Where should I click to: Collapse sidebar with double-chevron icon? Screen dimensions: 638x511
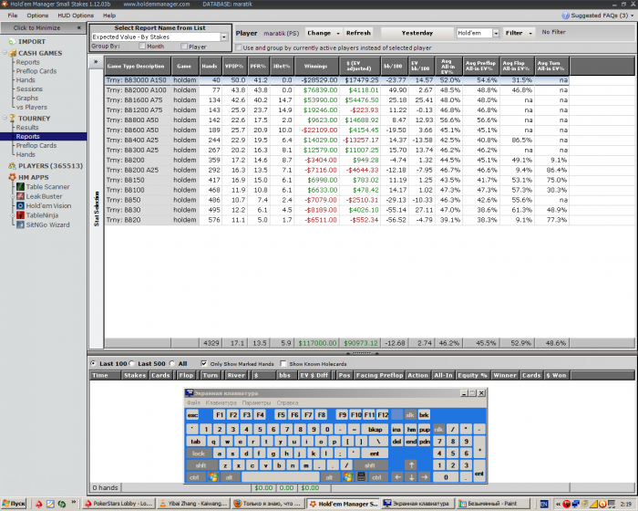click(79, 27)
